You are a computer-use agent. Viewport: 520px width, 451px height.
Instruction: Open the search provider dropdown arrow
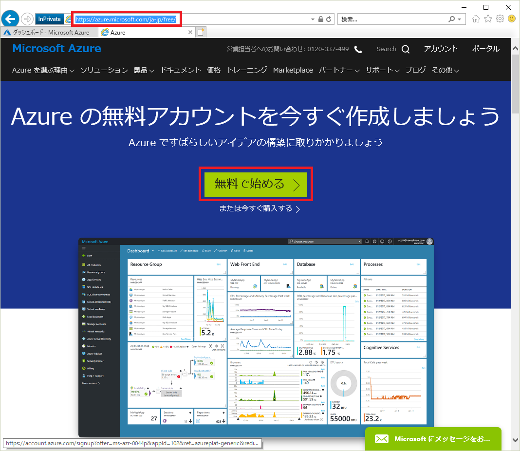(x=460, y=19)
